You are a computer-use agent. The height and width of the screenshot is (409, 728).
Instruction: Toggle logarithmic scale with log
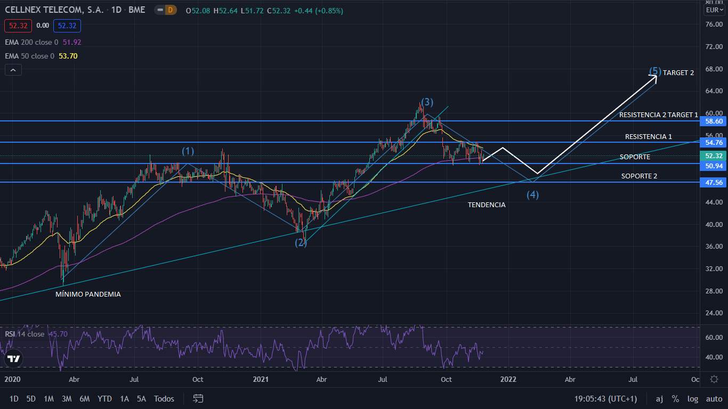[692, 398]
